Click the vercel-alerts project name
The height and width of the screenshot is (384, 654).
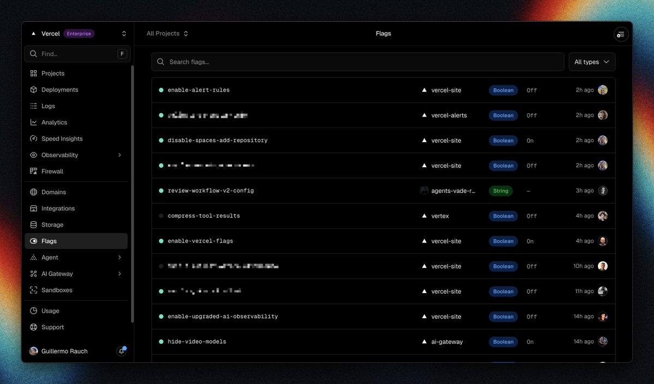click(x=449, y=115)
